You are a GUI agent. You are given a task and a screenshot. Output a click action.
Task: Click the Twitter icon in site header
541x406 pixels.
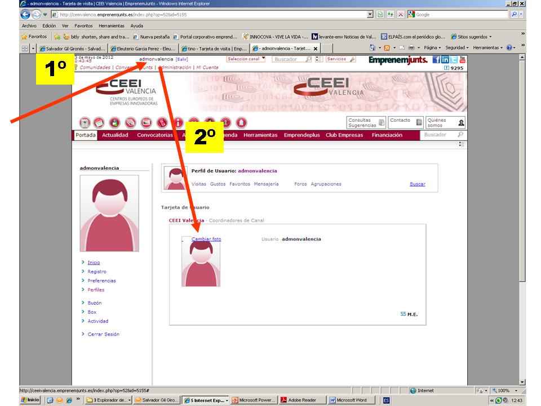click(454, 60)
